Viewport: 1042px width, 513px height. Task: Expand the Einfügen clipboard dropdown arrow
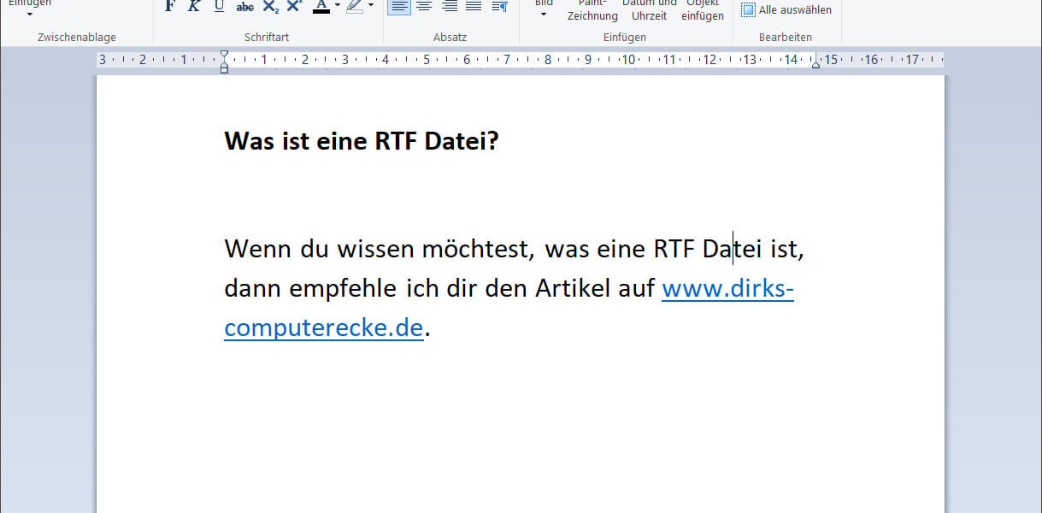pyautogui.click(x=30, y=15)
